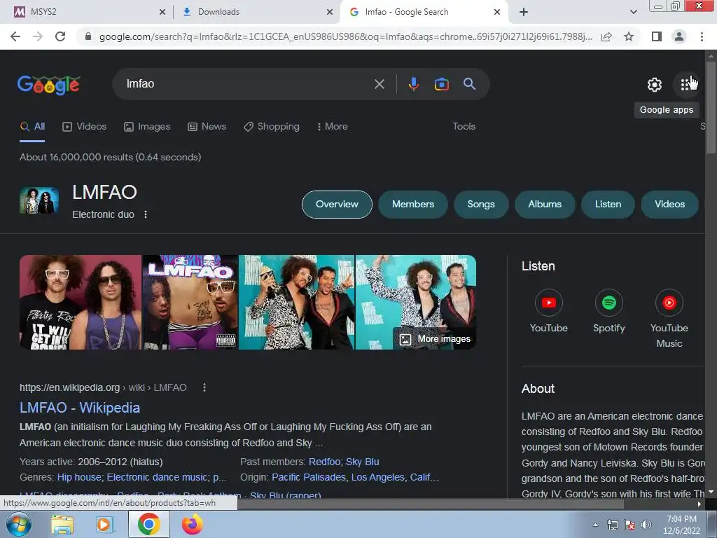Open Google quick settings gear
The height and width of the screenshot is (538, 717).
[655, 85]
